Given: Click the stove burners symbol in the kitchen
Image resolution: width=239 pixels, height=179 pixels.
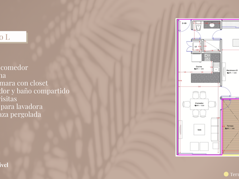Looking at the screenshot, I should click(207, 57).
